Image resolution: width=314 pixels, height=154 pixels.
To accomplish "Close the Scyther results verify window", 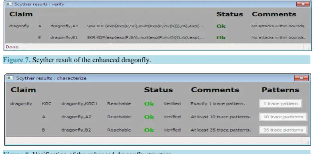I will (x=303, y=4).
